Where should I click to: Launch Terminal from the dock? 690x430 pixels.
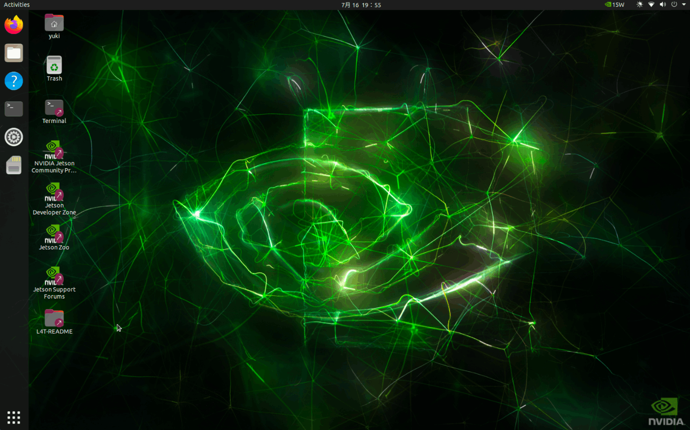click(14, 109)
